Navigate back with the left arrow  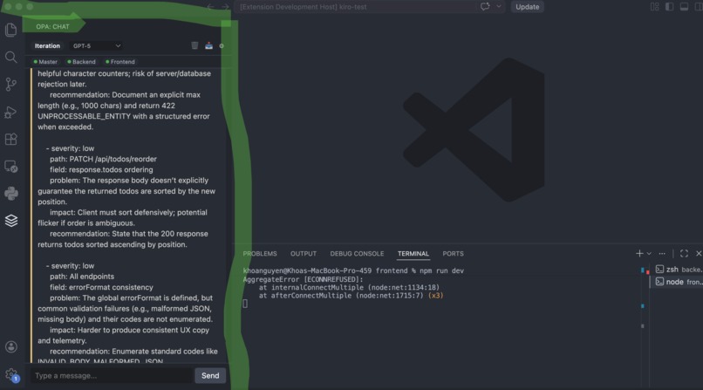[210, 7]
